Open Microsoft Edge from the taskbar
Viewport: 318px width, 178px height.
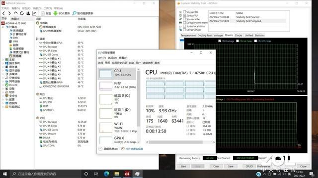pos(107,174)
